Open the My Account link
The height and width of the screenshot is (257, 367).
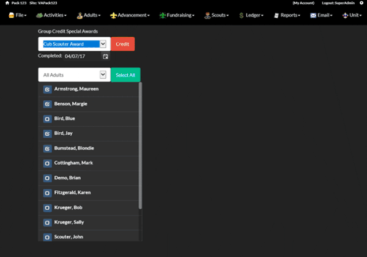click(x=303, y=3)
